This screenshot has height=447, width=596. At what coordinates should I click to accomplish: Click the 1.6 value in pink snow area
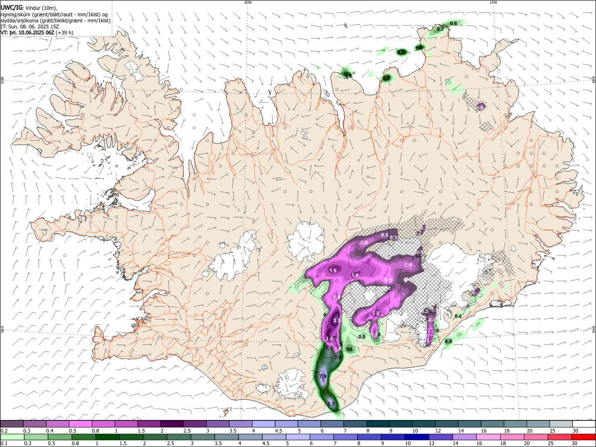355,275
